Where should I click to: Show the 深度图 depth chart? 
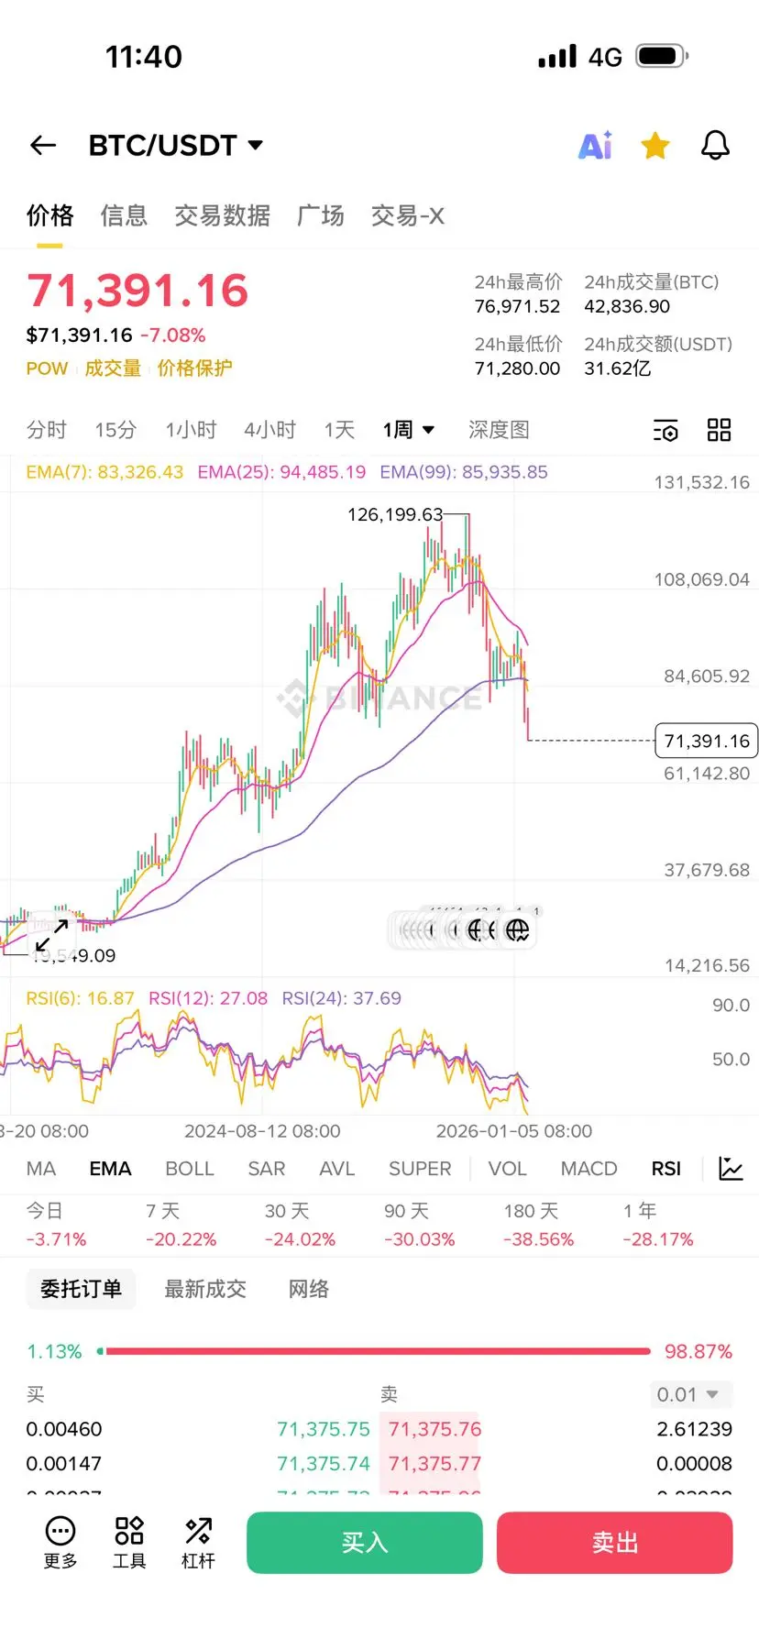(499, 430)
